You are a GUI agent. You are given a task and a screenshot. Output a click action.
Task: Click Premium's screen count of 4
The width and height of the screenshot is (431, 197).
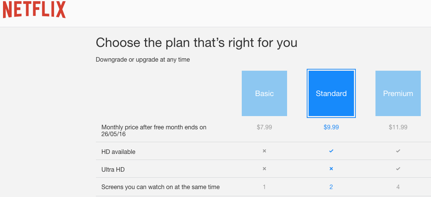tap(398, 187)
